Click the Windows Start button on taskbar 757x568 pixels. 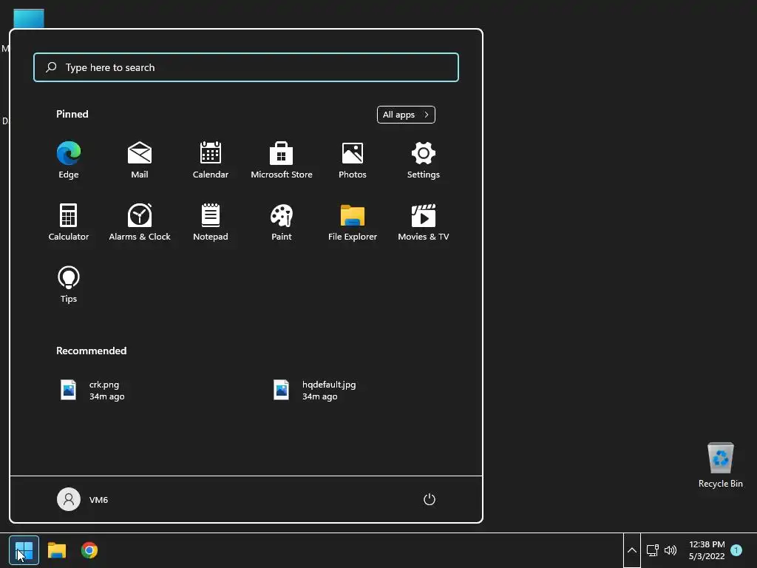24,550
